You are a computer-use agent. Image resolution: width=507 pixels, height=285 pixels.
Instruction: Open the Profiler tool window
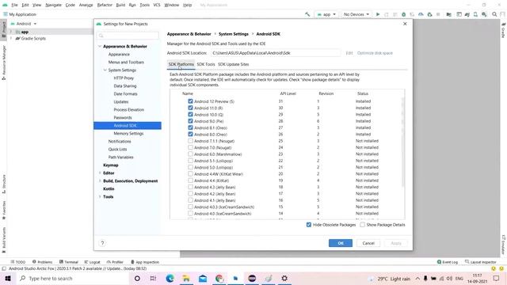click(x=115, y=262)
